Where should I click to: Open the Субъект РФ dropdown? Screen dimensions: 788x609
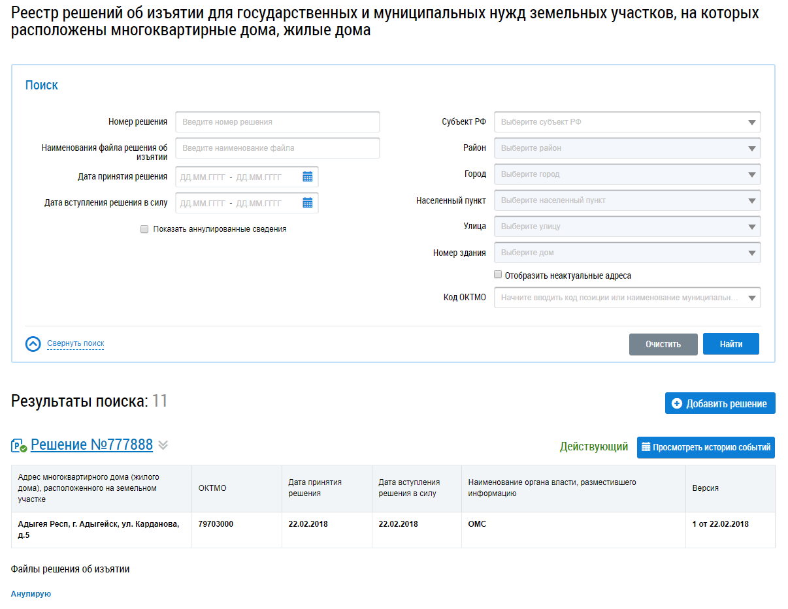coord(627,122)
